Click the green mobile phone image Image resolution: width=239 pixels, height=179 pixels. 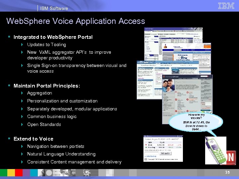(x=215, y=150)
